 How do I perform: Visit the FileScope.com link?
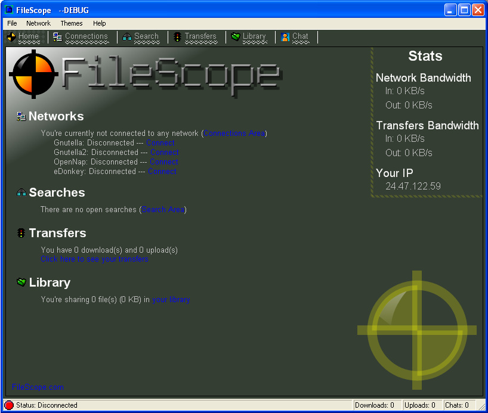(38, 387)
